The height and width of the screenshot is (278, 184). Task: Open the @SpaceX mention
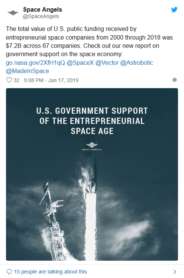(80, 63)
